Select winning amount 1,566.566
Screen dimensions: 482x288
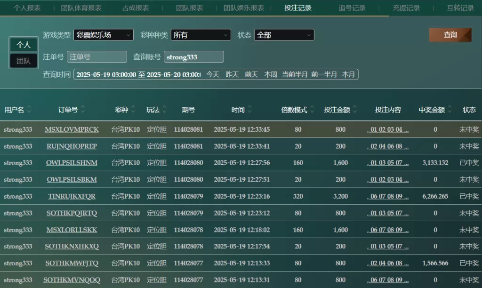(x=435, y=263)
